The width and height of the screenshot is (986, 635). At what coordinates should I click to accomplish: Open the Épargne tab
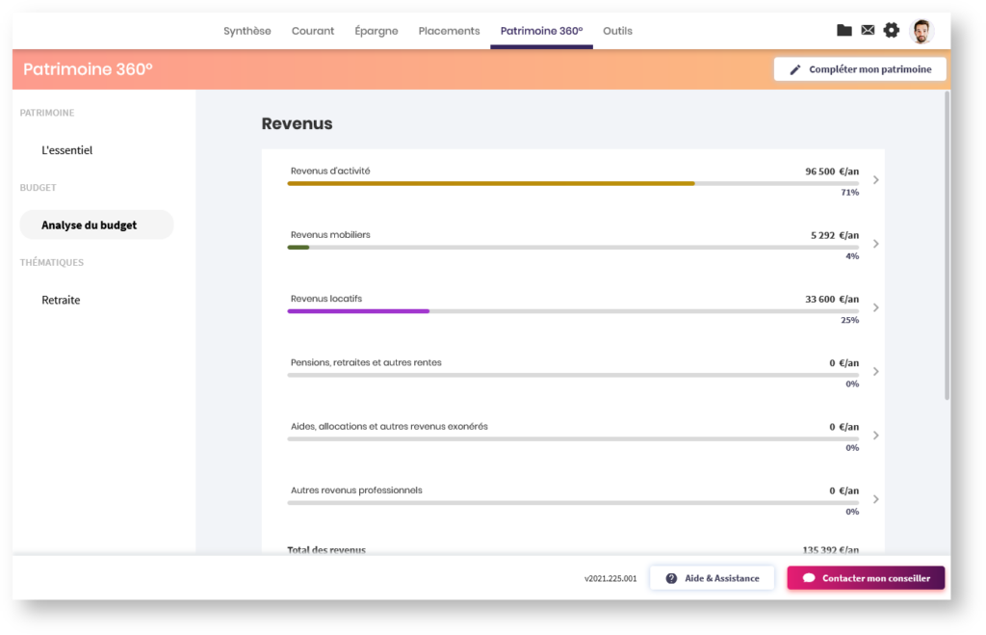click(376, 31)
